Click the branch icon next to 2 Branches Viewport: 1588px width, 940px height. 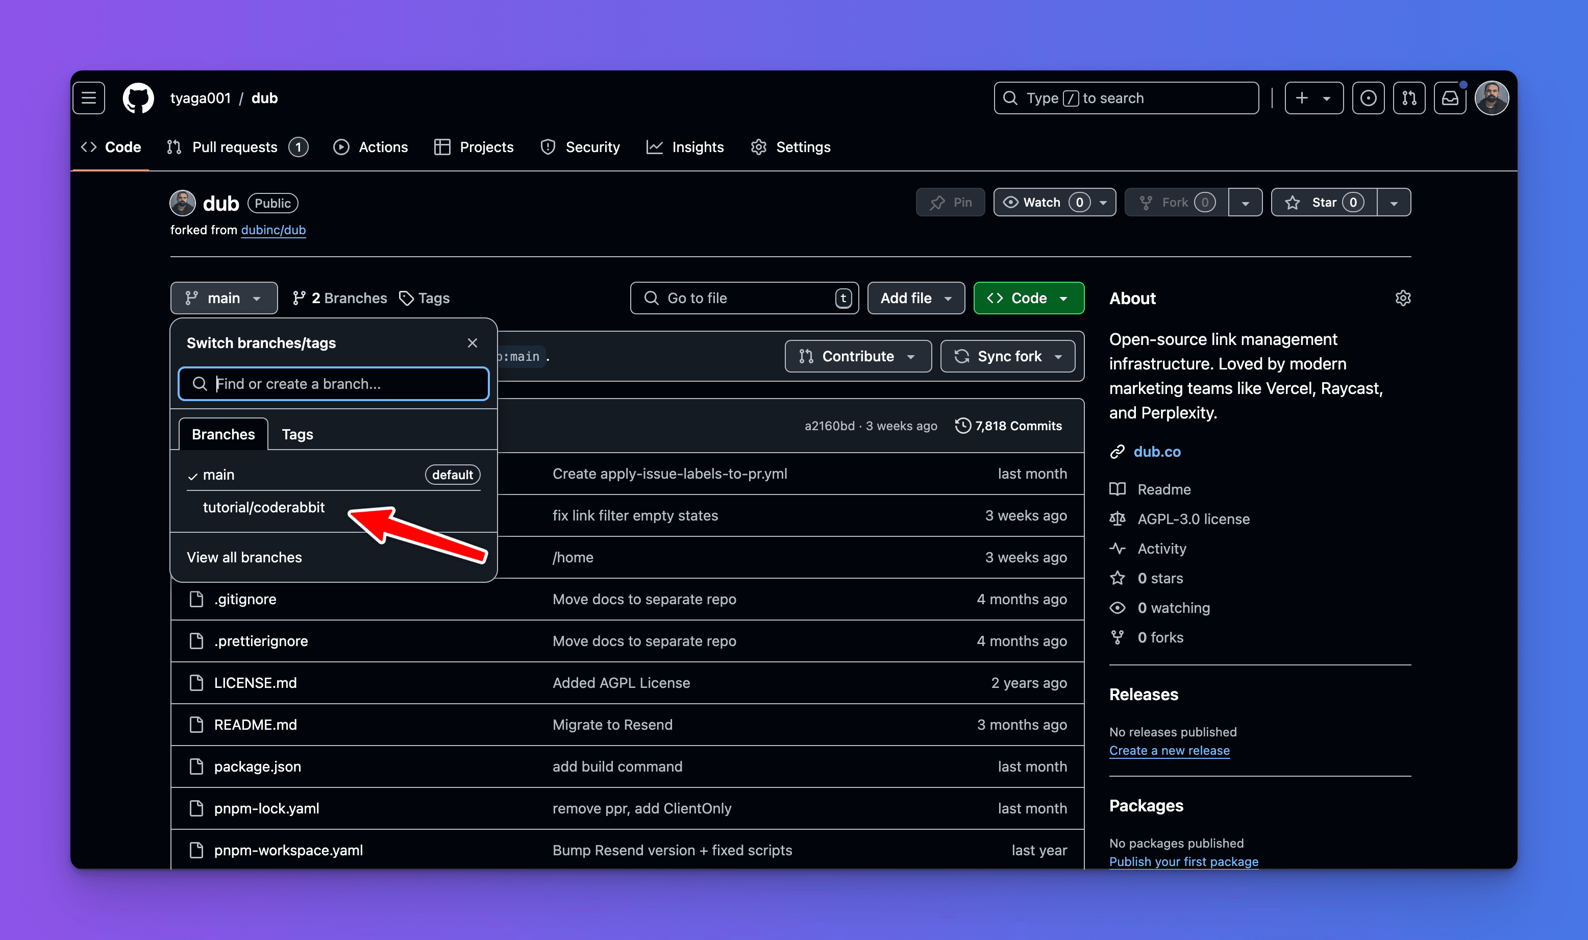(299, 298)
